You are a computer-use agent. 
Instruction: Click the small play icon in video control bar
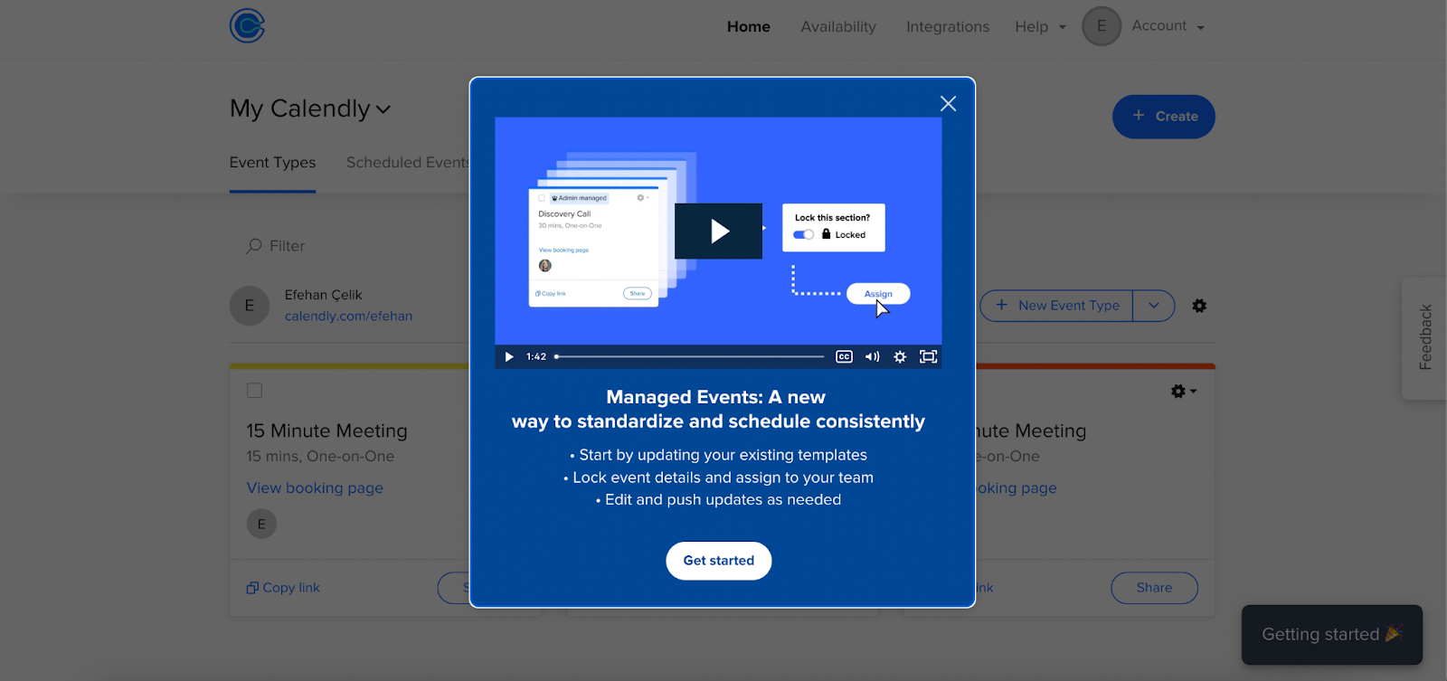coord(509,357)
